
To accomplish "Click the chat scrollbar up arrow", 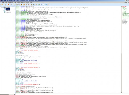I will click(x=122, y=6).
